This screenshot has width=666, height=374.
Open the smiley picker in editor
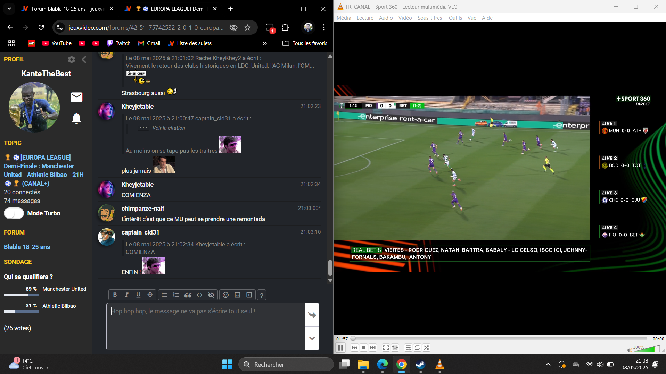[x=226, y=295]
